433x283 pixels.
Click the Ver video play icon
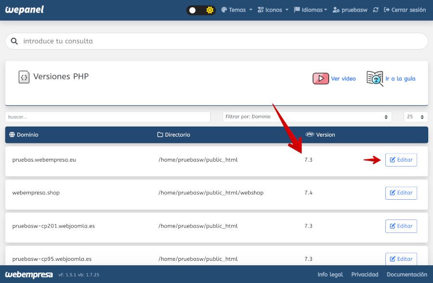pyautogui.click(x=320, y=78)
